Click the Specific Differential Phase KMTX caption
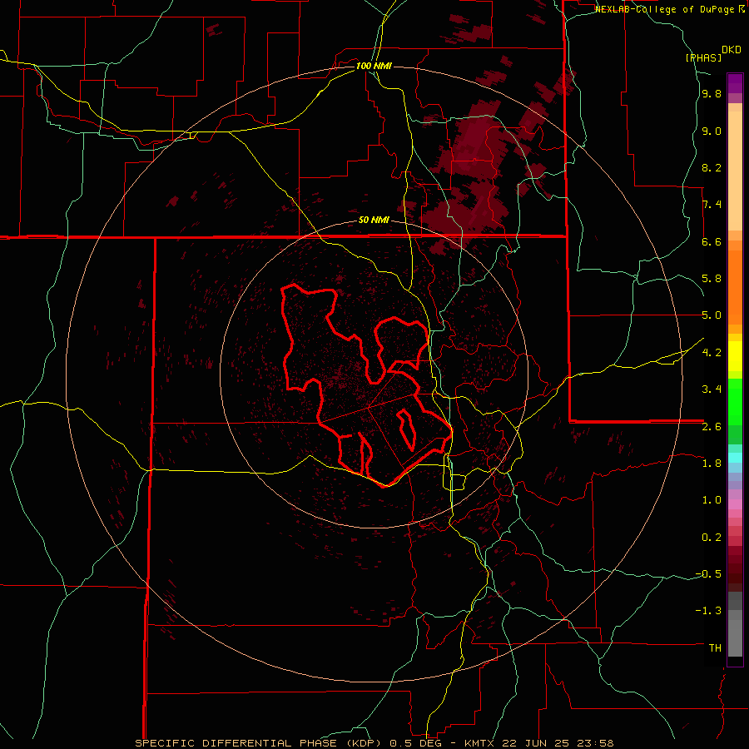 pyautogui.click(x=374, y=743)
